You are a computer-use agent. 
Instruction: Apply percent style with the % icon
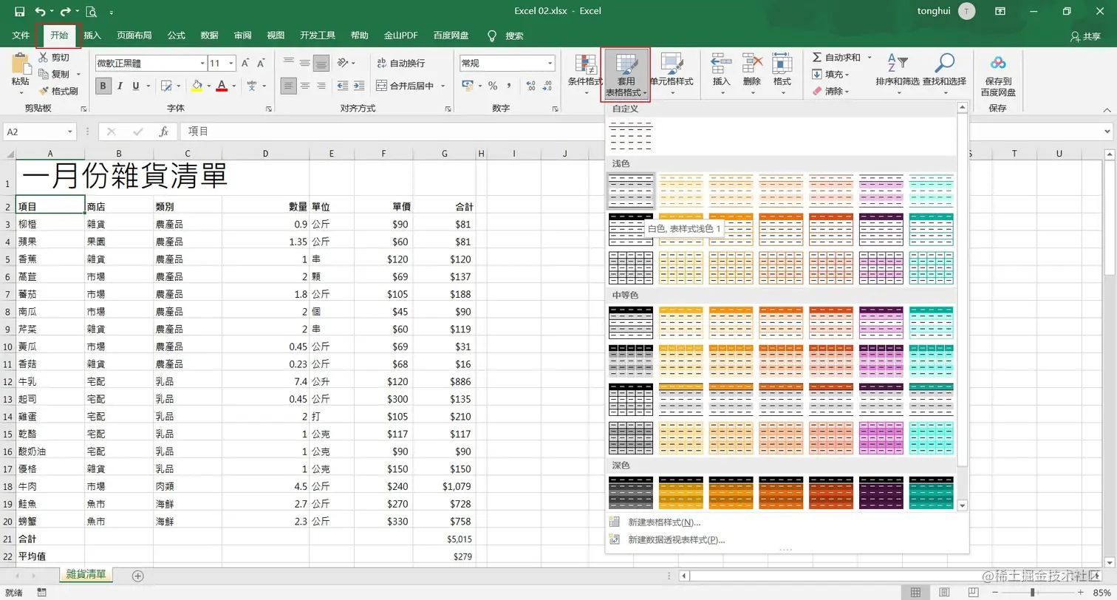[492, 86]
